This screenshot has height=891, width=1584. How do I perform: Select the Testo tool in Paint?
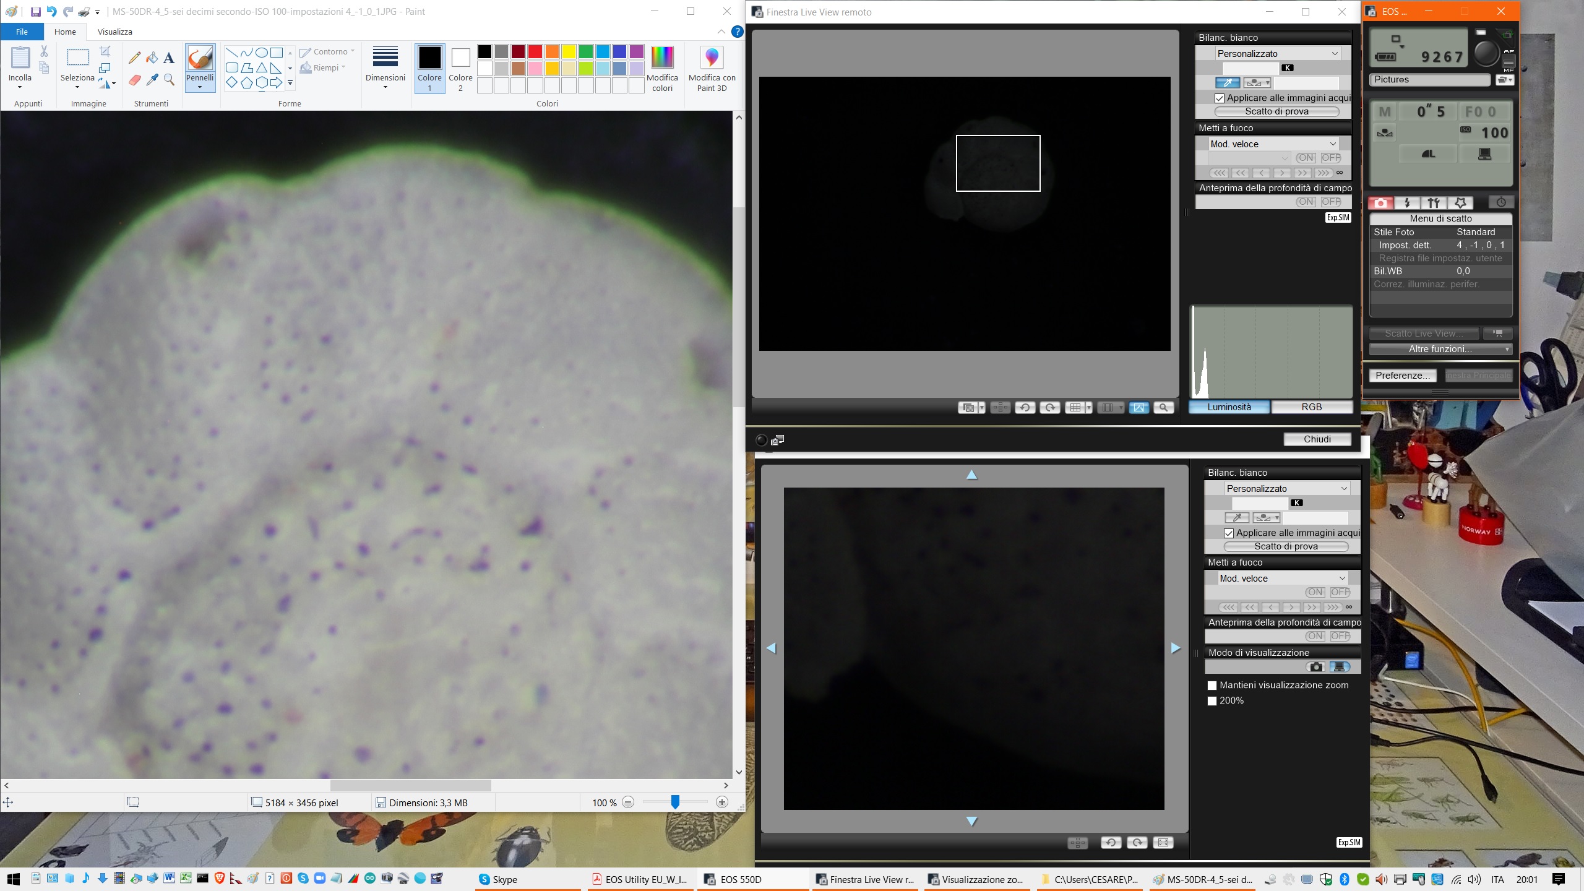pos(168,57)
